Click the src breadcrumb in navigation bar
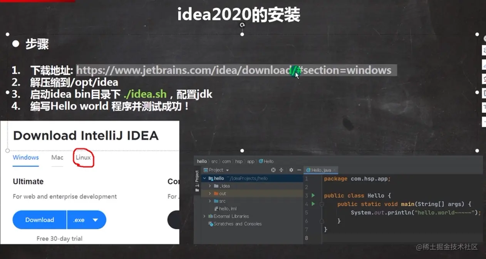 [215, 161]
